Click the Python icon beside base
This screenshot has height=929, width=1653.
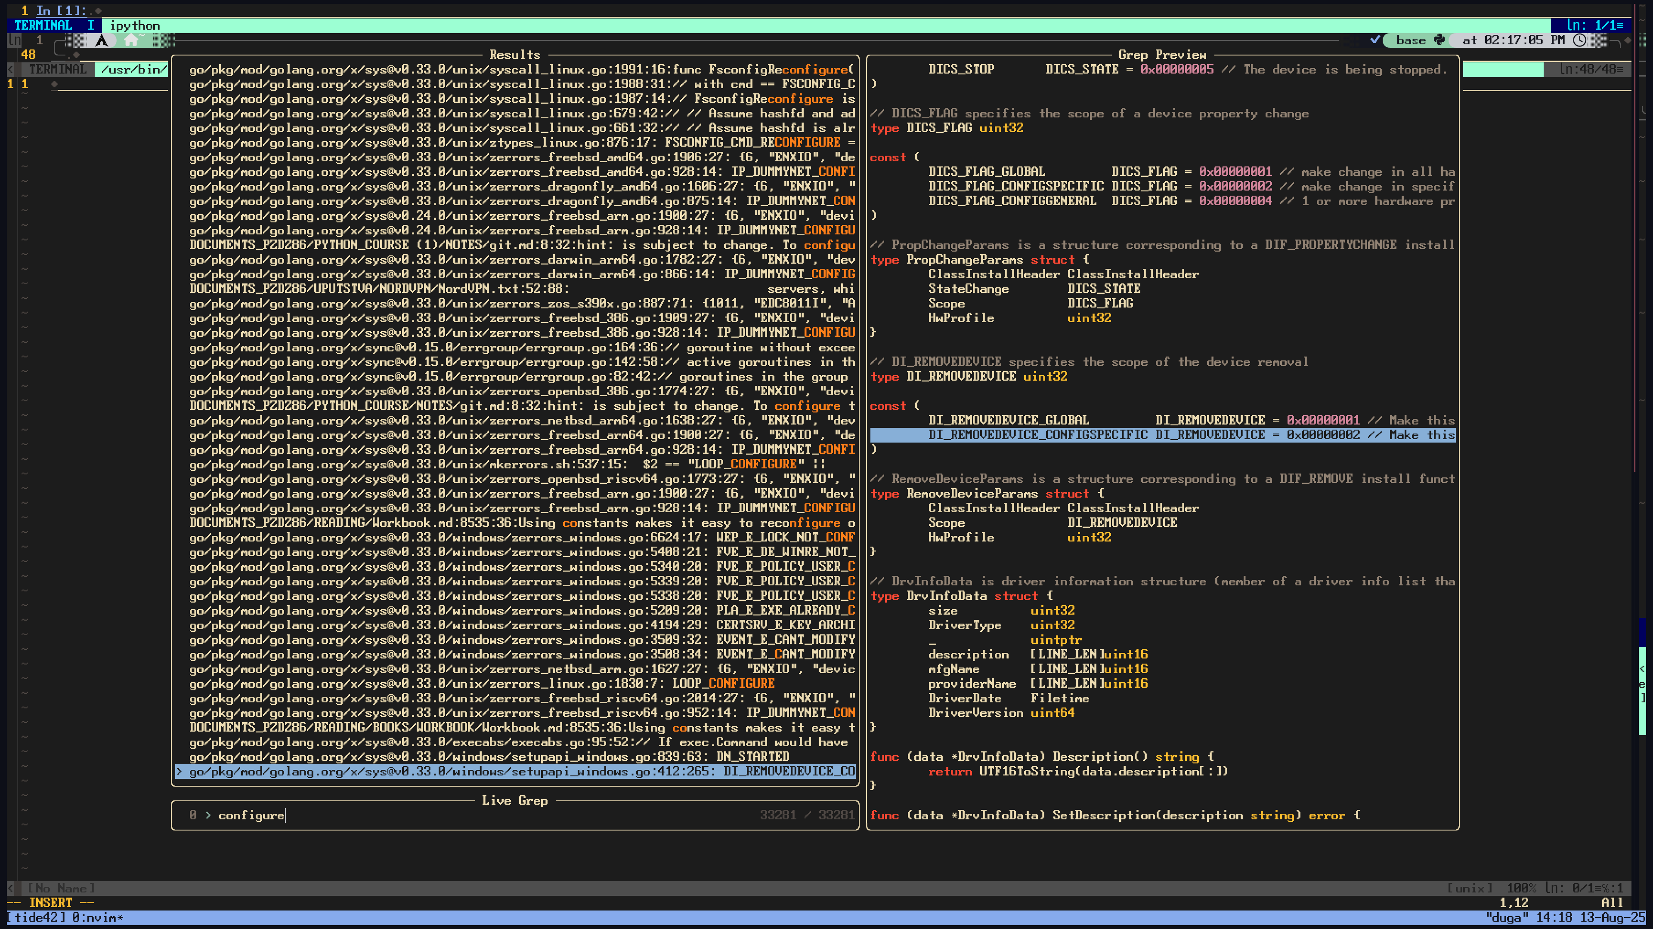[x=1439, y=40]
